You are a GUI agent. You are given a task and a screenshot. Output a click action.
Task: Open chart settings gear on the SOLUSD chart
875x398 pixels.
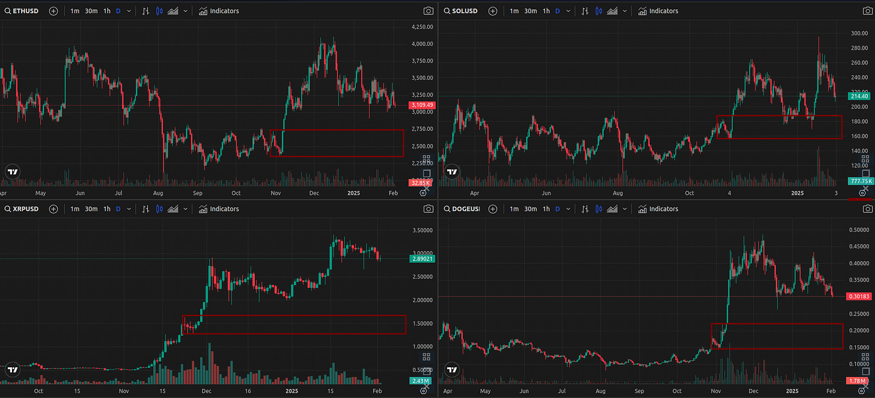click(x=863, y=192)
